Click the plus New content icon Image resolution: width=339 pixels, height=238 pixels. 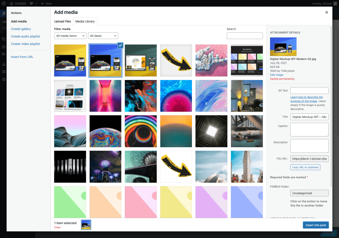coord(42,3)
